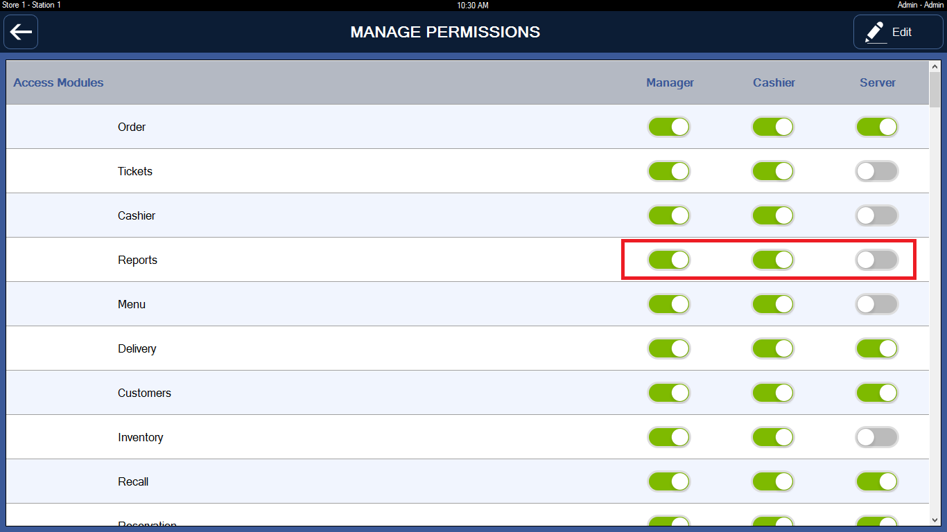Enable Inventory access for Server
The height and width of the screenshot is (532, 947).
[877, 437]
